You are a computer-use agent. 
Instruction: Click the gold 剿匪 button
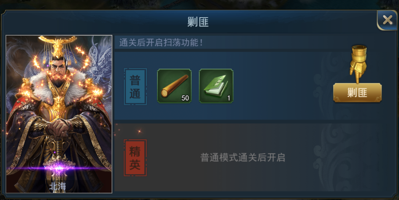click(357, 92)
